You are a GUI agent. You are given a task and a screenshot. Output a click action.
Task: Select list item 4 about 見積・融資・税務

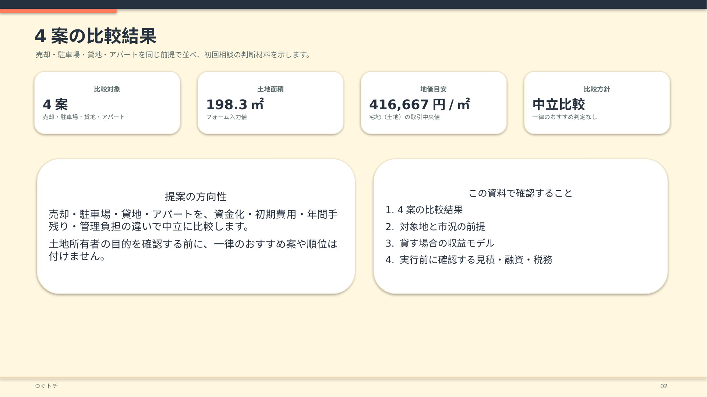click(x=469, y=260)
